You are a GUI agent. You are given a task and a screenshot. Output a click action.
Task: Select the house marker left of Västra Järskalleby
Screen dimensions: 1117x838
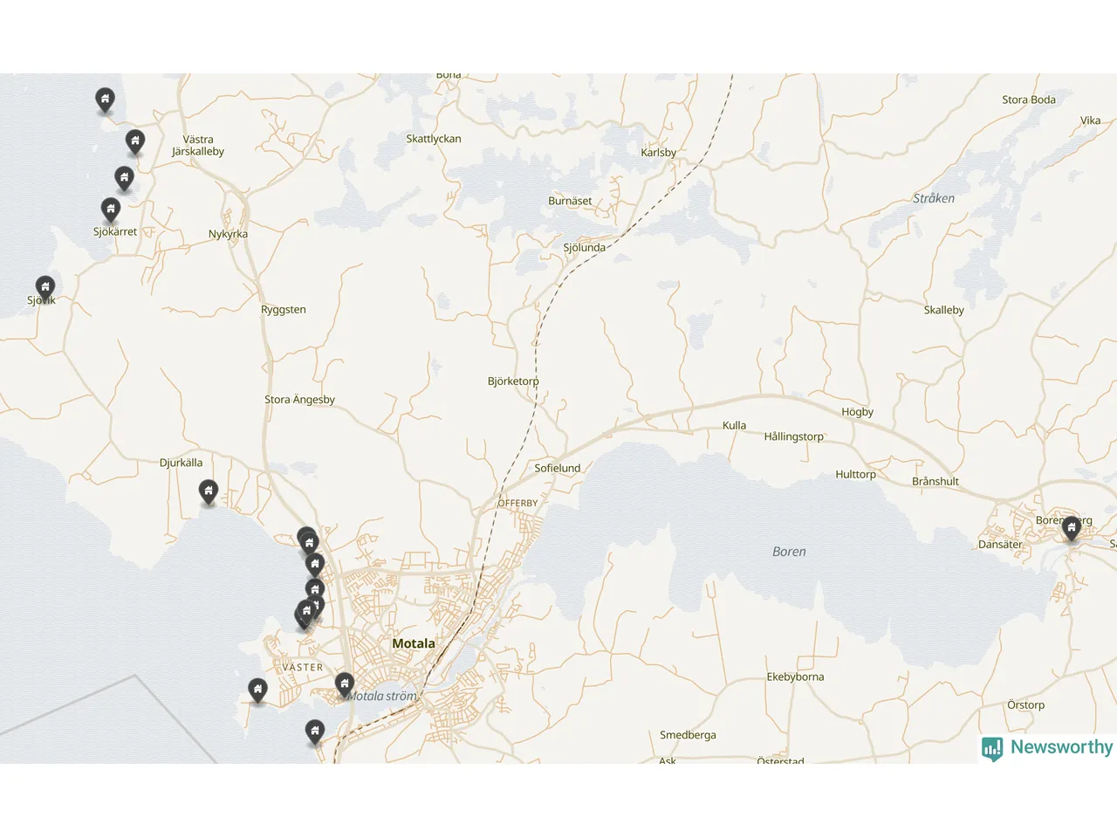tap(134, 141)
